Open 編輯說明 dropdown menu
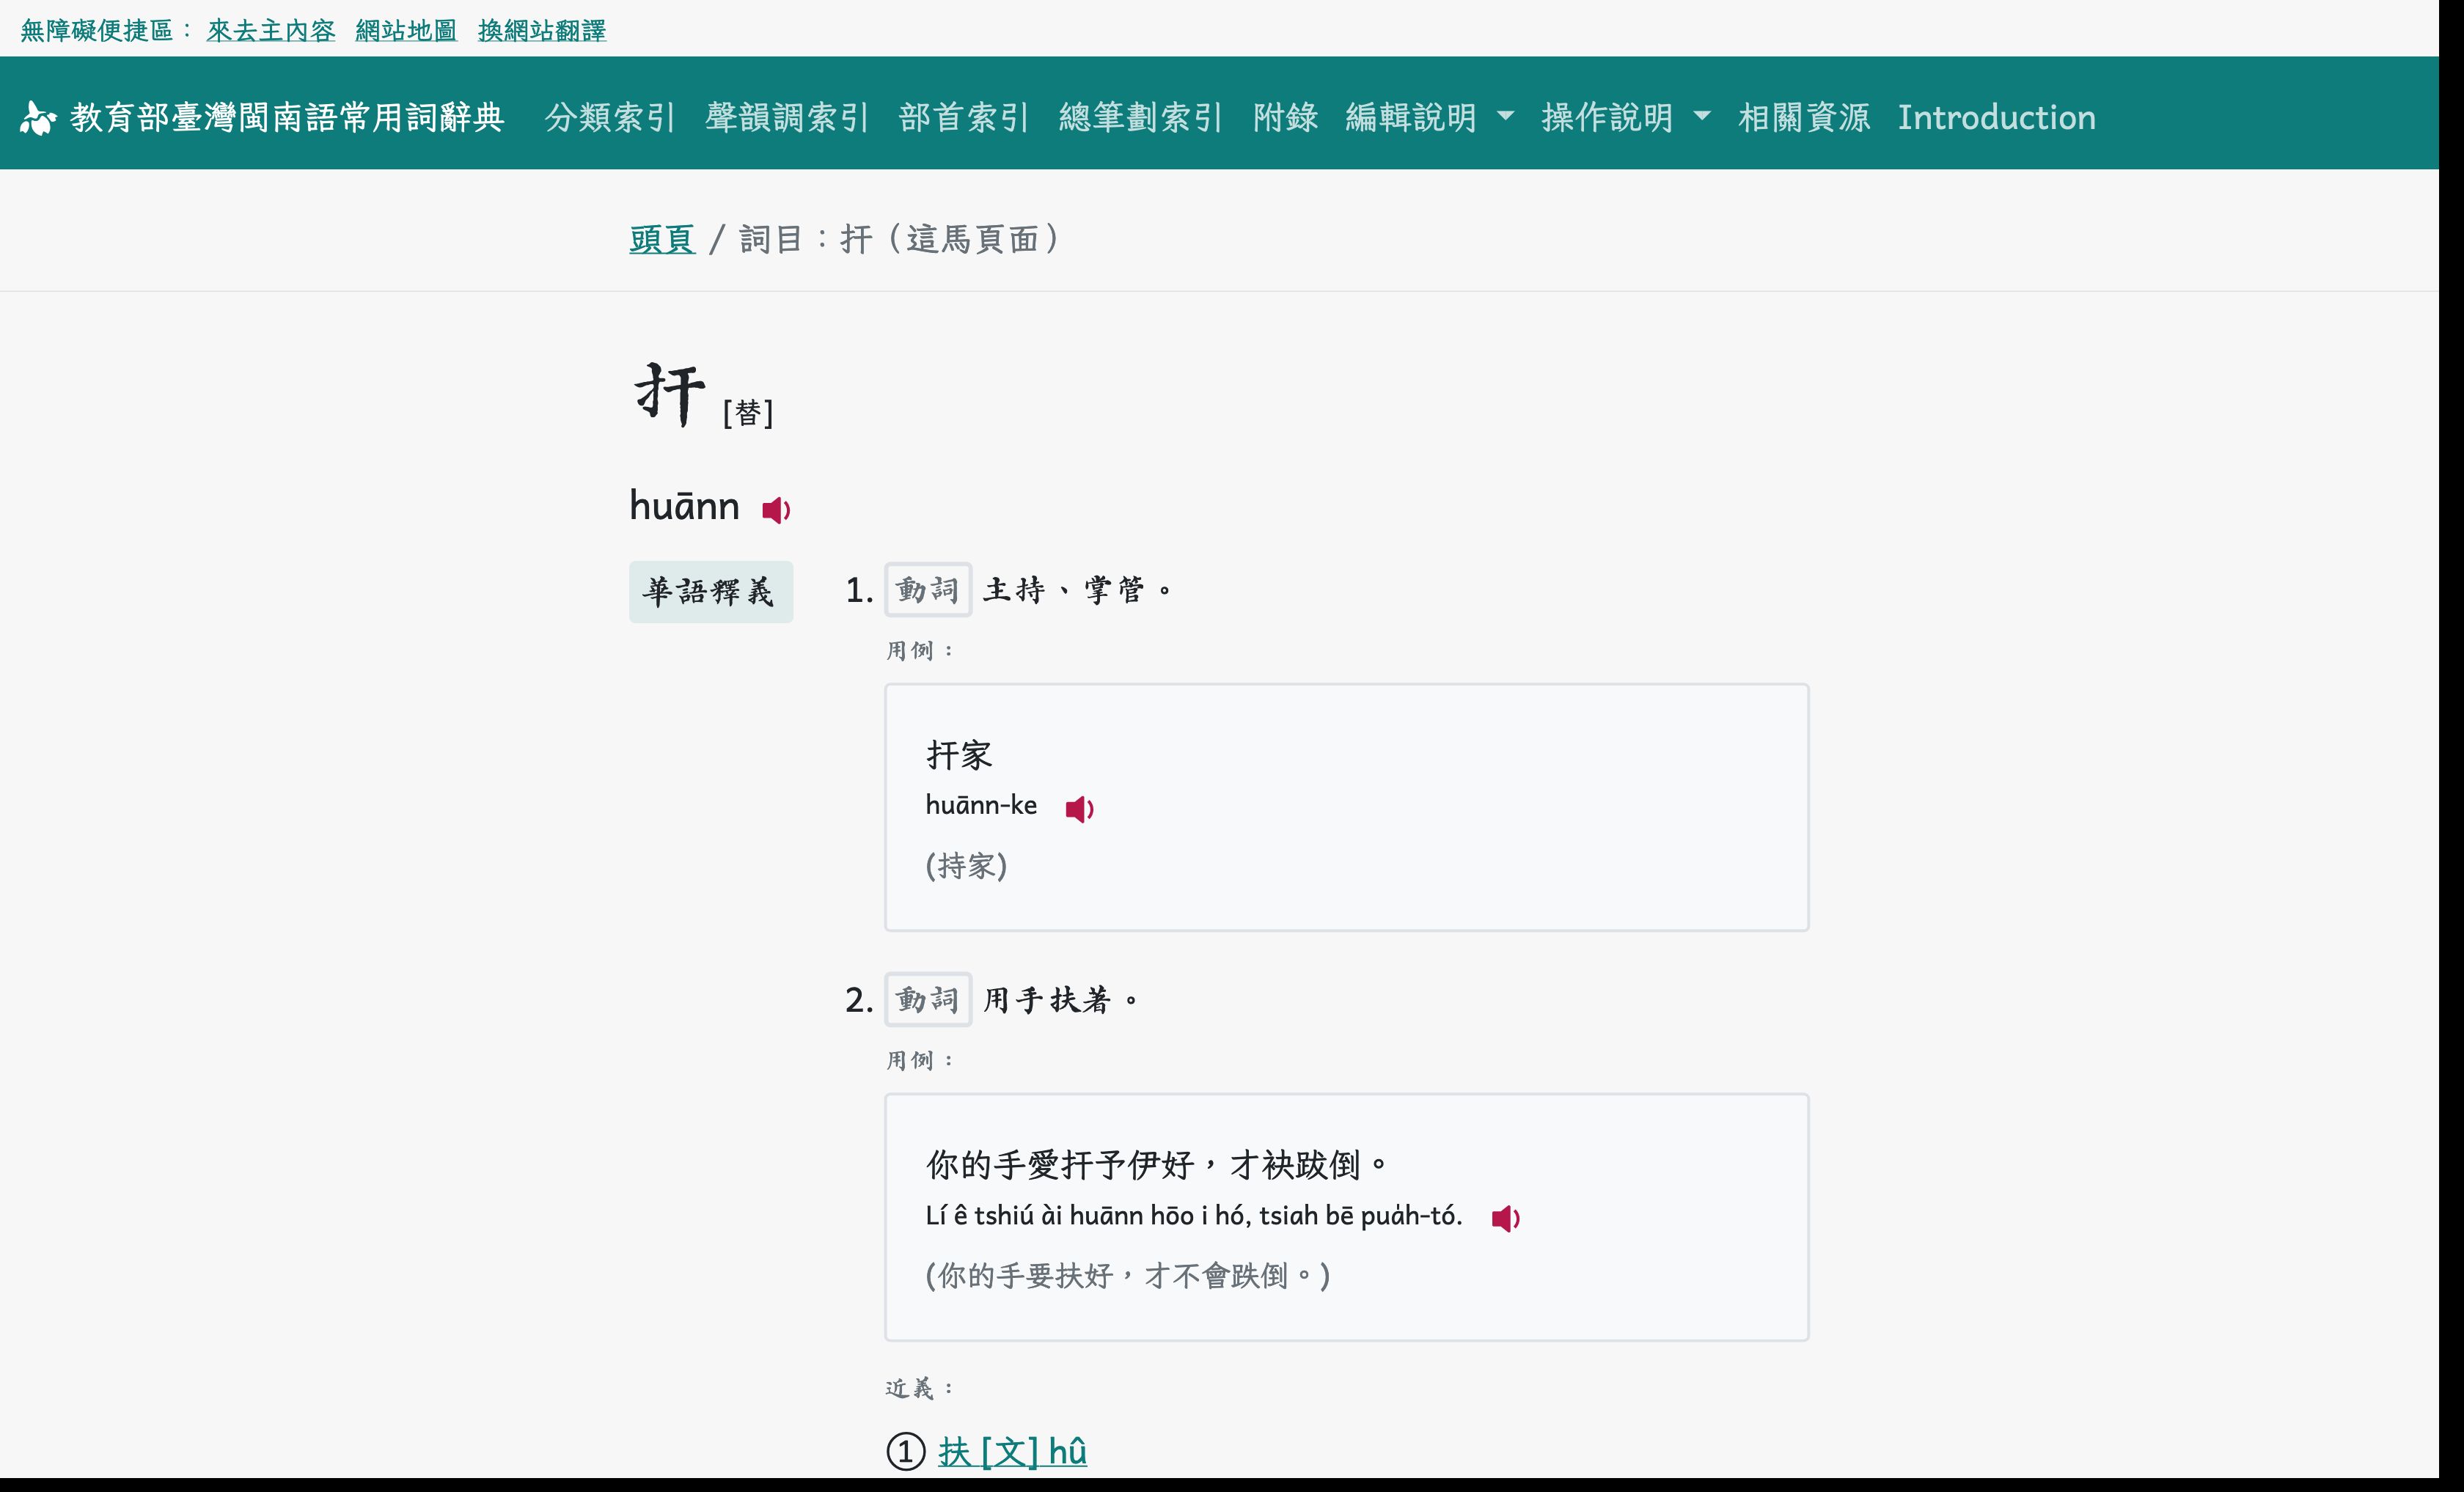 pos(1427,118)
